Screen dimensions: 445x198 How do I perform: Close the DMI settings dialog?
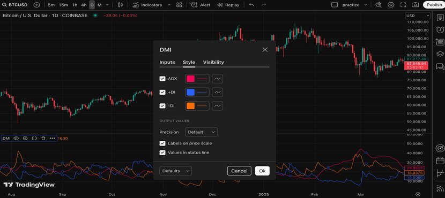pyautogui.click(x=265, y=50)
